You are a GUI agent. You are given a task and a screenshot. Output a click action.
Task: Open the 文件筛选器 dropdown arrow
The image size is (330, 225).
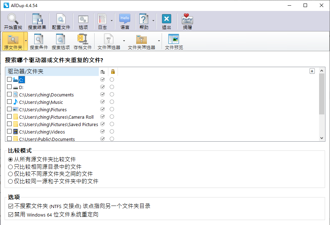point(124,41)
